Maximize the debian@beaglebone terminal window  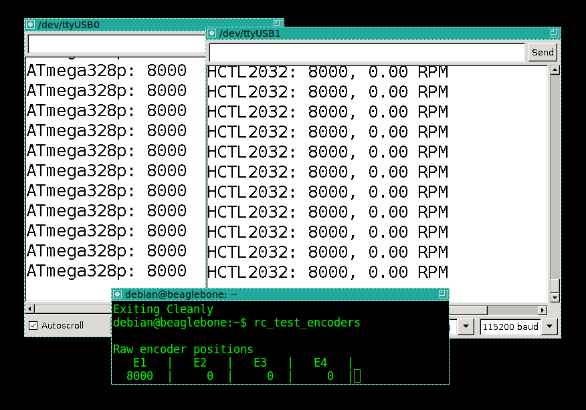point(443,294)
